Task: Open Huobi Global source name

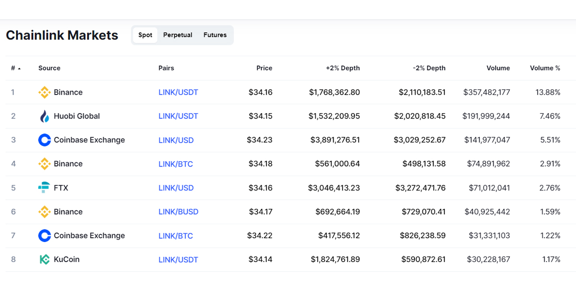Action: coord(77,116)
